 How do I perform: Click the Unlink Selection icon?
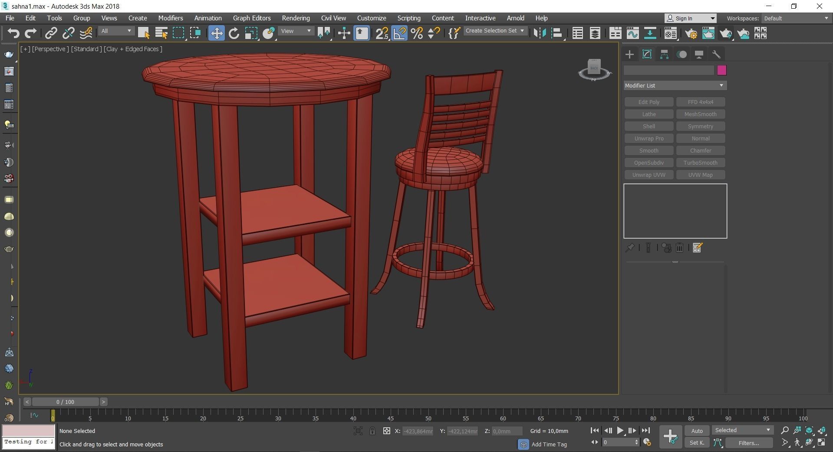coord(68,33)
